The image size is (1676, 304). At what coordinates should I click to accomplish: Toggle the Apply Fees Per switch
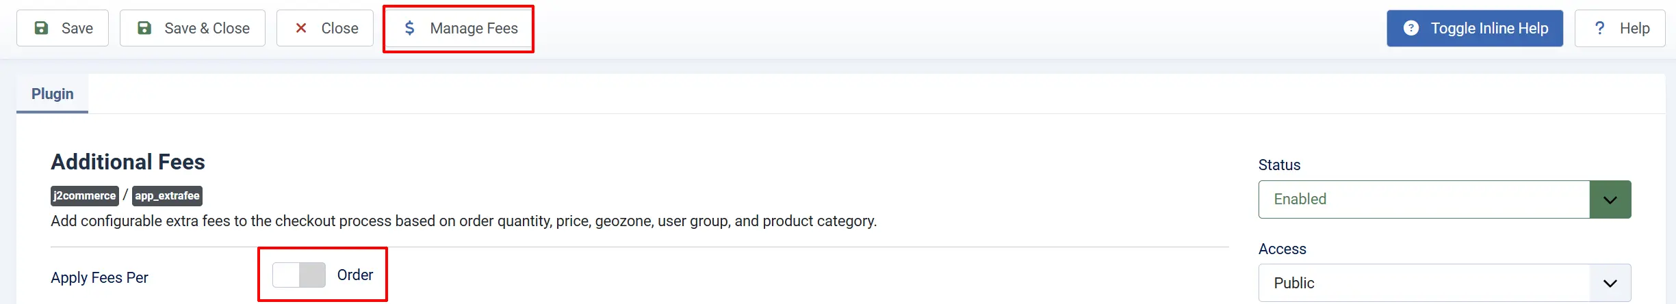[x=299, y=275]
